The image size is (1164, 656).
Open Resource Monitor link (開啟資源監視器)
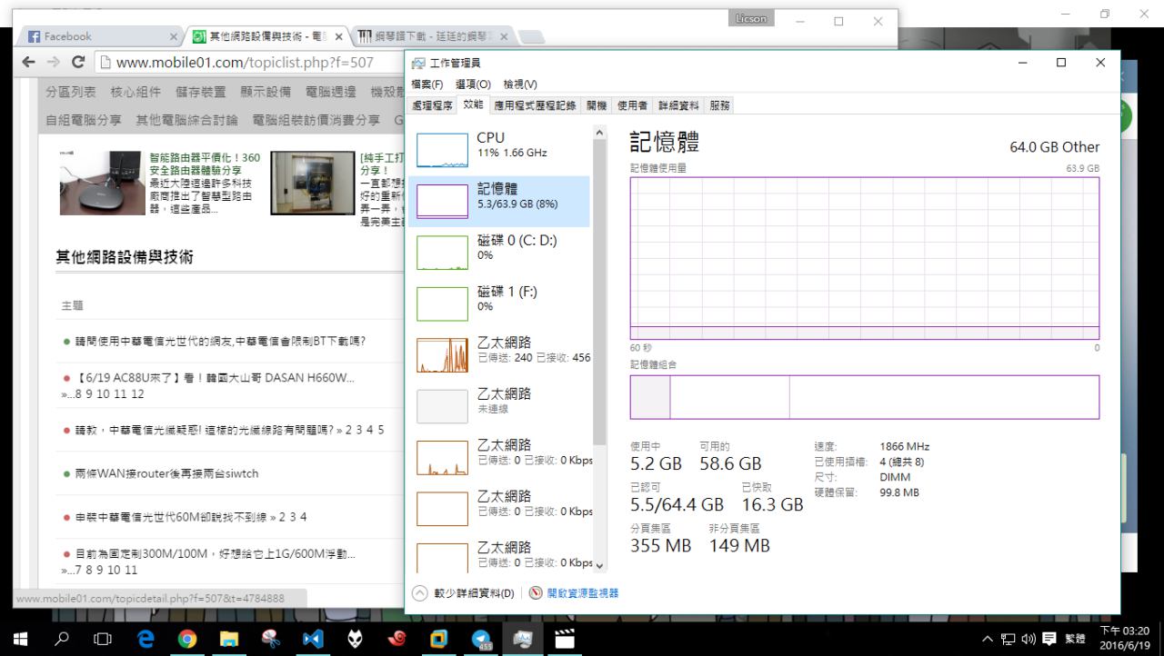coord(582,593)
